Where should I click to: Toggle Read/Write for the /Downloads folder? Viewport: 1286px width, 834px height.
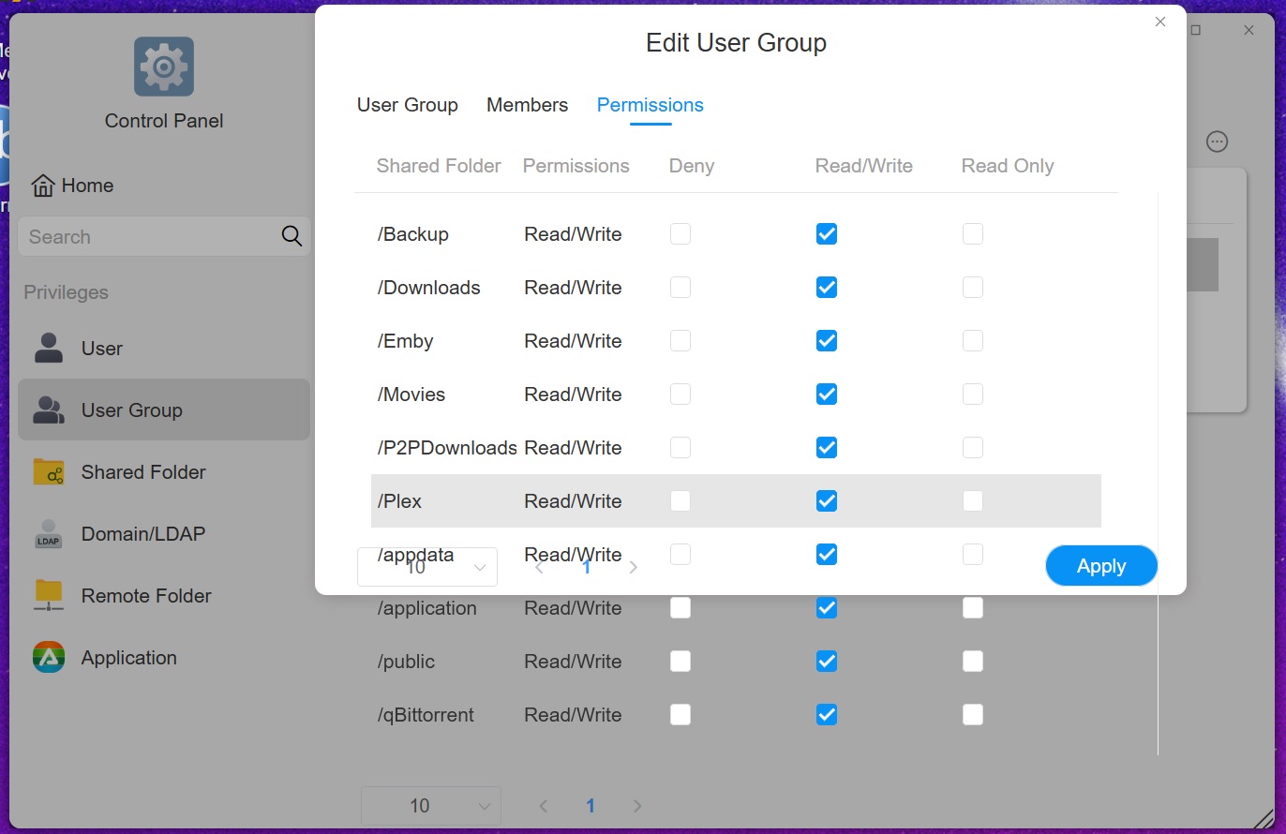[x=827, y=288]
